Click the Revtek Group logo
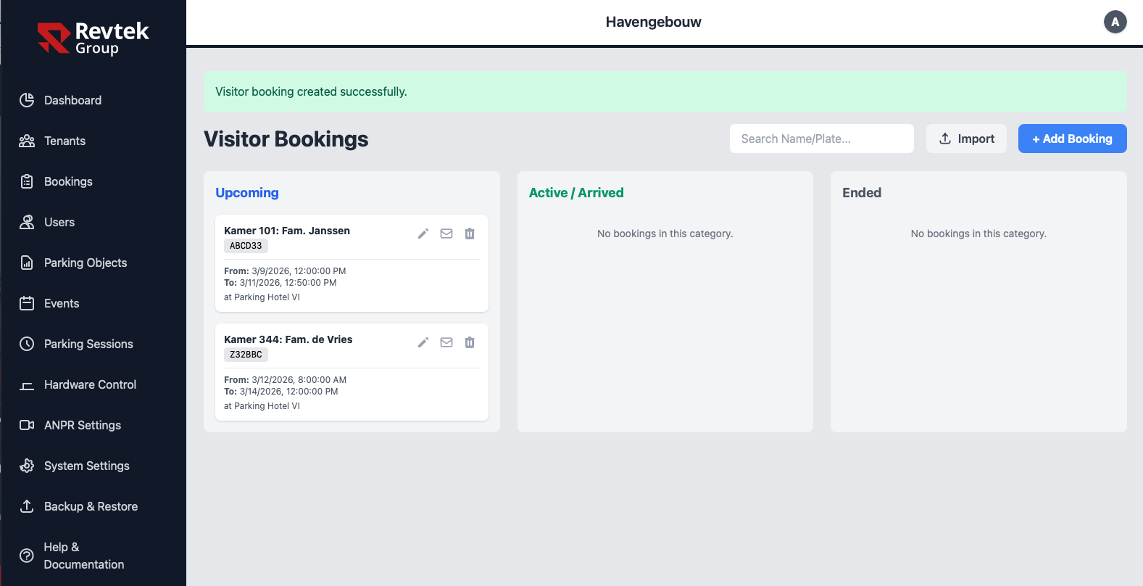This screenshot has width=1143, height=586. click(93, 38)
